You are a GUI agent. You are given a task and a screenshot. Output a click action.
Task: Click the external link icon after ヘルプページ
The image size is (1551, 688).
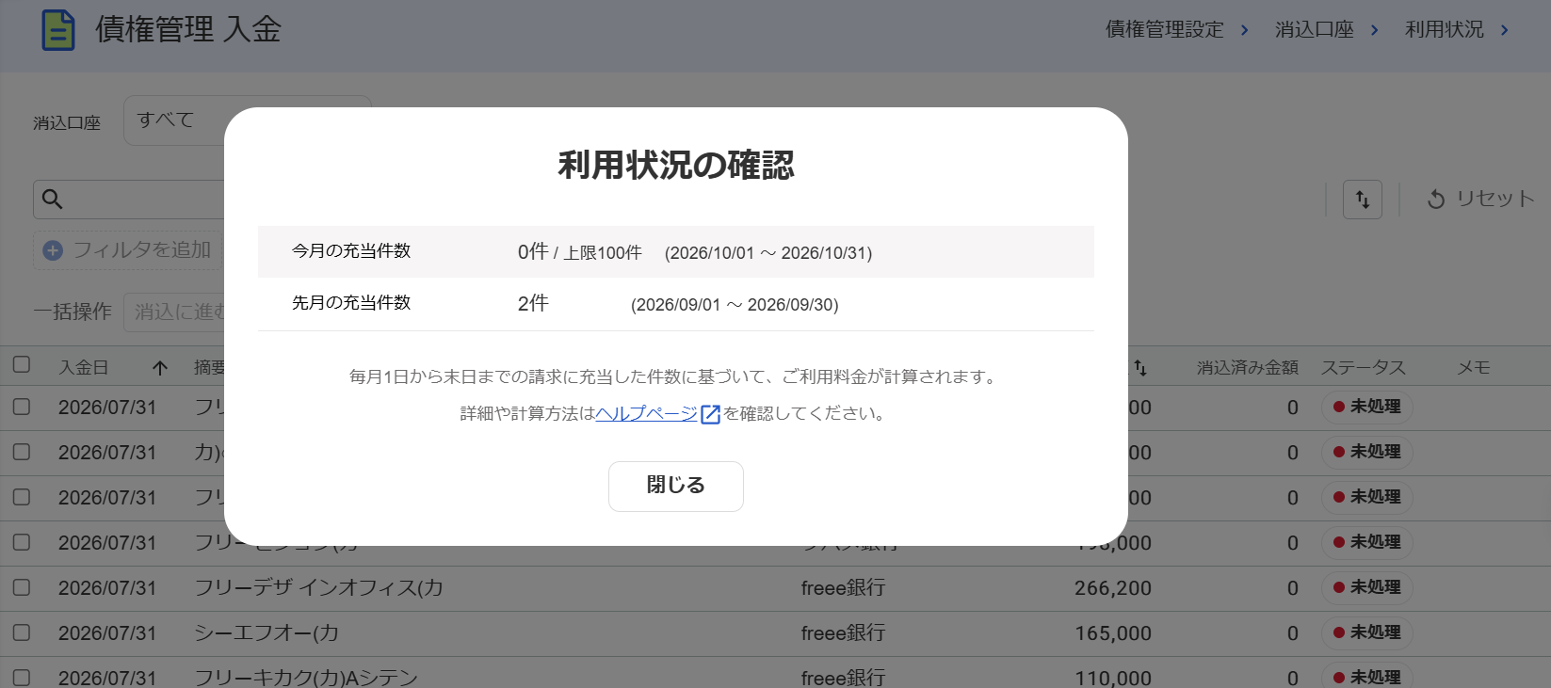(x=711, y=414)
